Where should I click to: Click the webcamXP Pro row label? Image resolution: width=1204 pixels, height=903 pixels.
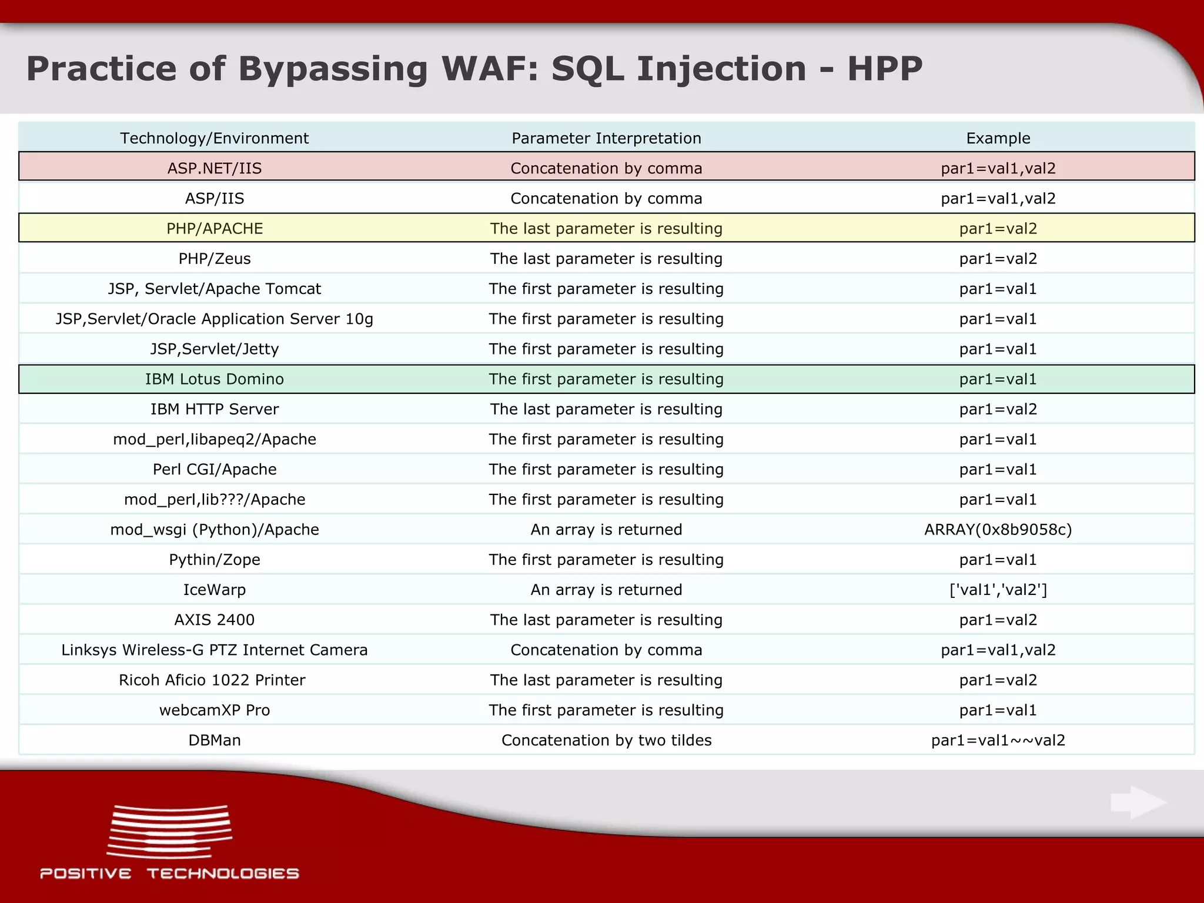214,710
